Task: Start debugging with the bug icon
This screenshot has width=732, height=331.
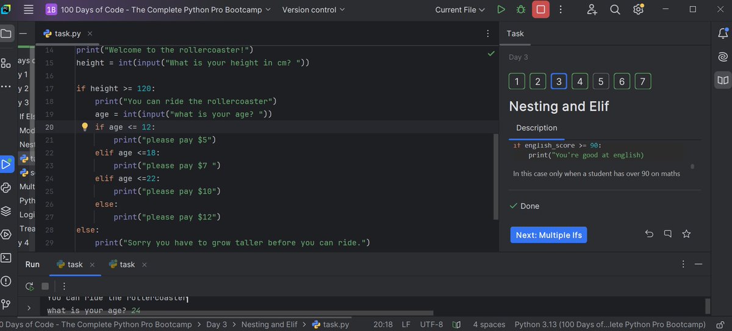Action: [x=520, y=10]
